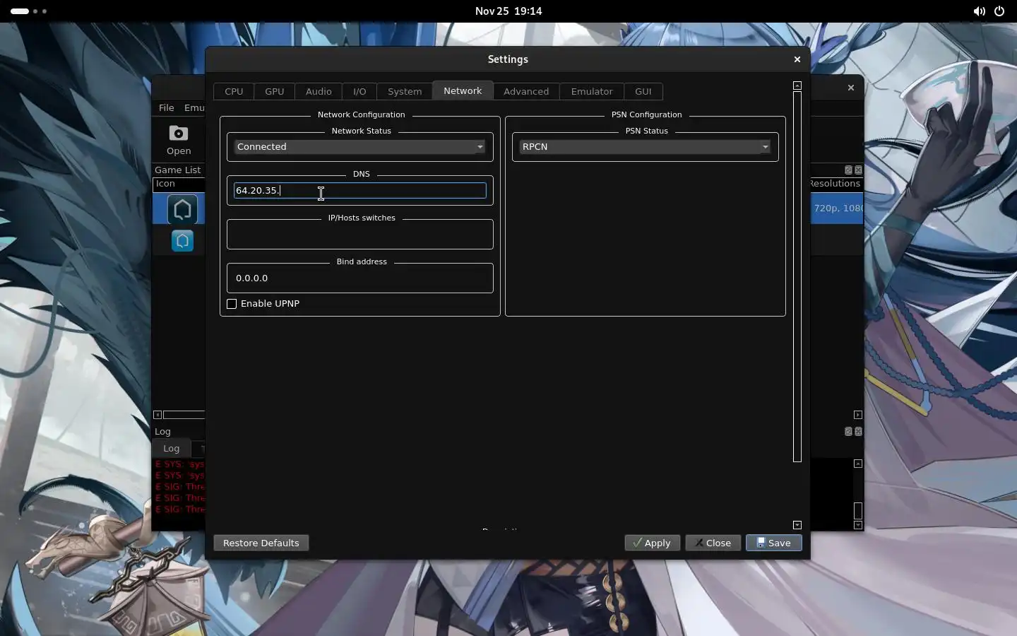
Task: Open the power menu icon
Action: coord(999,11)
